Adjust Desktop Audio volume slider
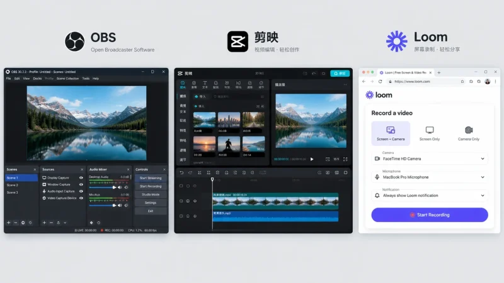The image size is (504, 283). coord(103,187)
